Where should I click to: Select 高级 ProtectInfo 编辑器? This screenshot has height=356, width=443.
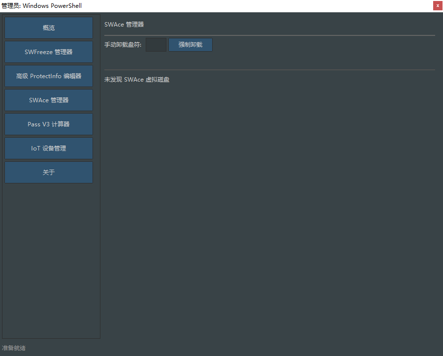tap(49, 76)
